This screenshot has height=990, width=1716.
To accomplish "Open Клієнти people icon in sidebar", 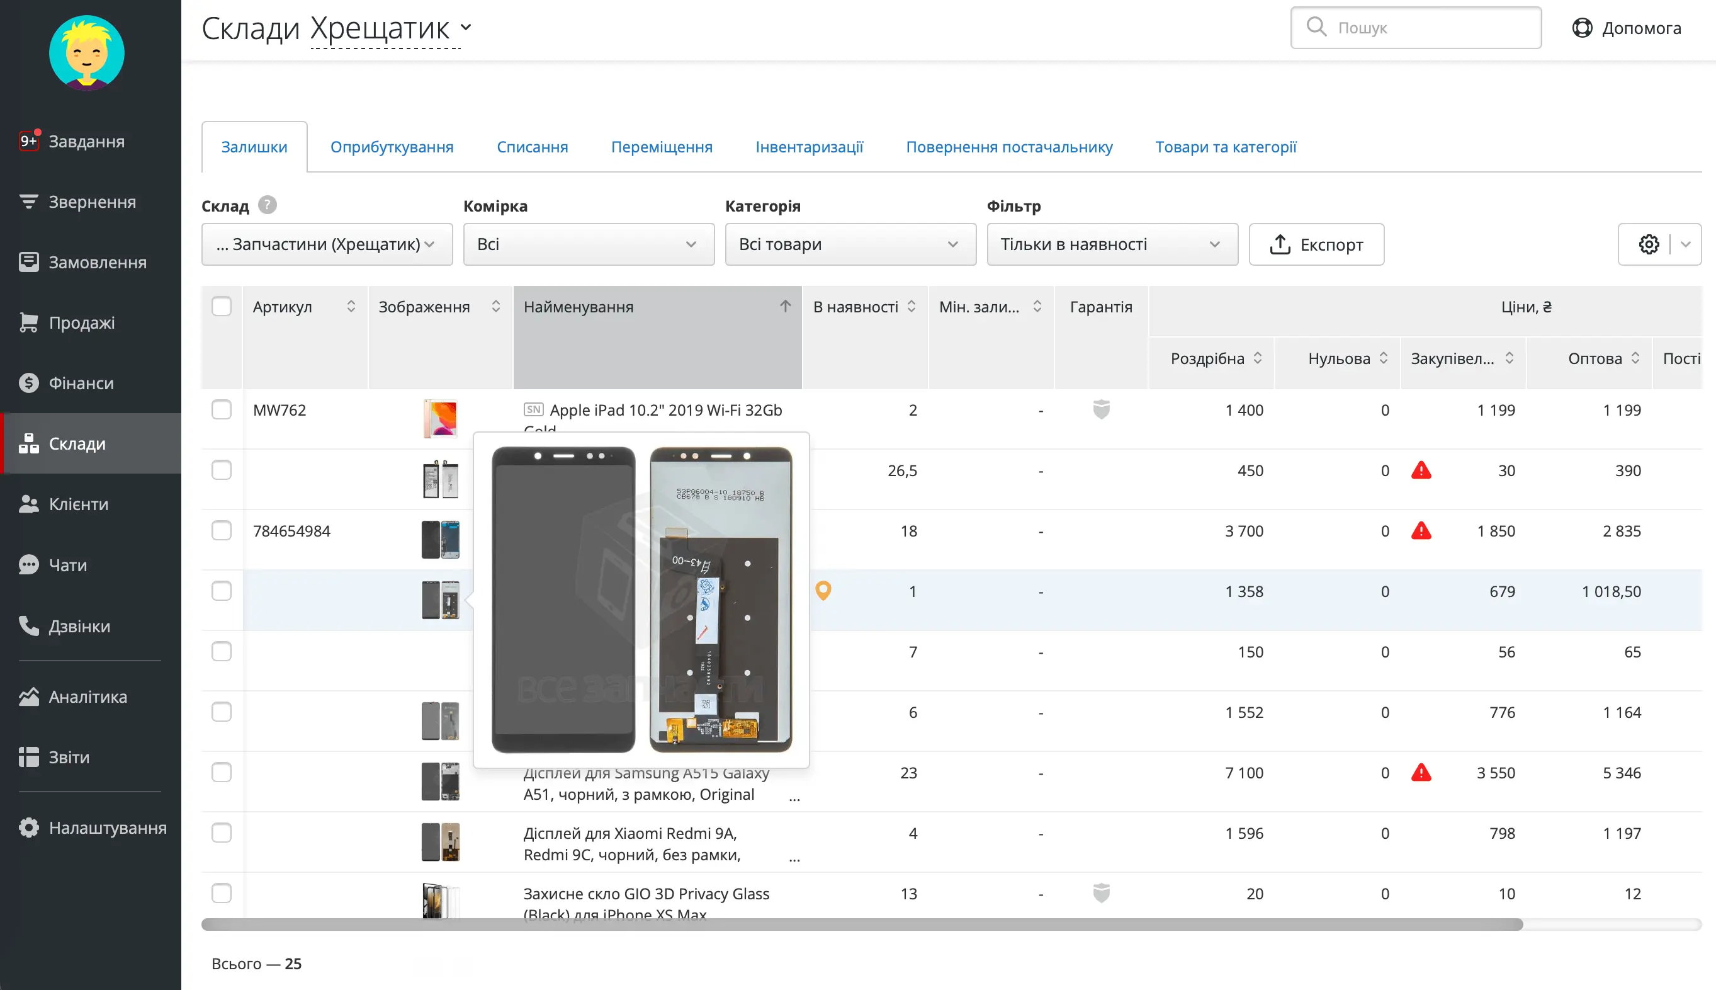I will 28,504.
